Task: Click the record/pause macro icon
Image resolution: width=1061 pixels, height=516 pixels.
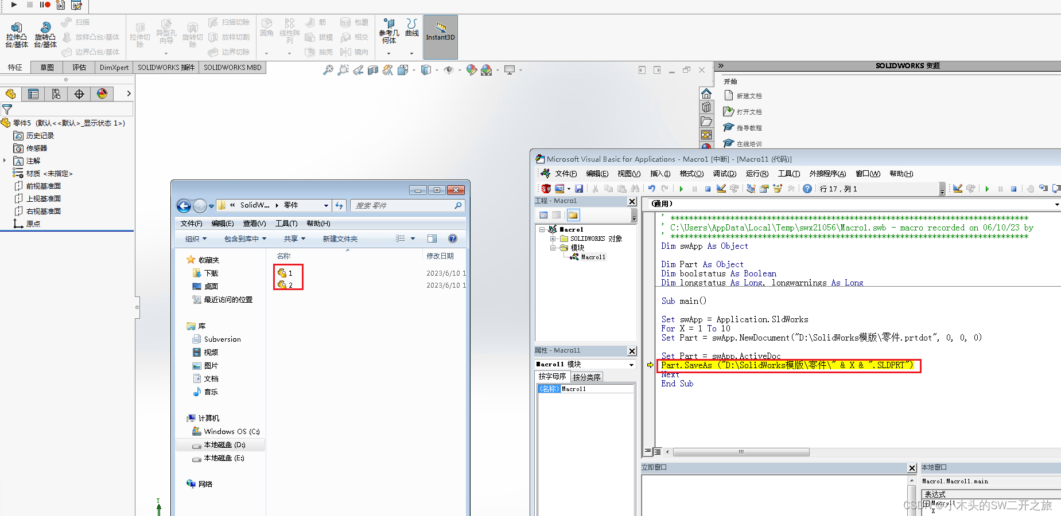Action: (45, 5)
